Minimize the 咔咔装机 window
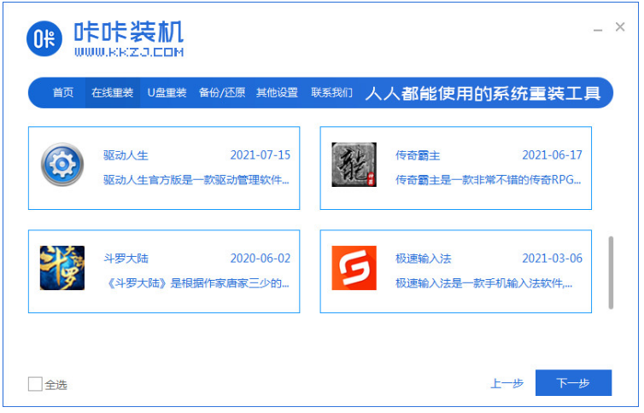Screen dimensions: 644x413 [598, 30]
